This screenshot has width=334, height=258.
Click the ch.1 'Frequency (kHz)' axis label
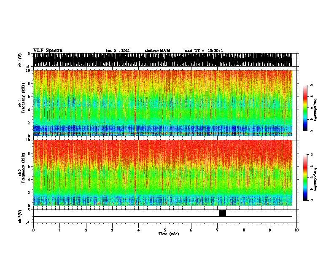coord(24,98)
